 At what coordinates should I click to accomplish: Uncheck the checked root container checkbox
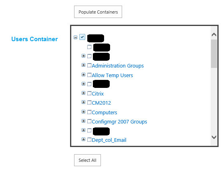pyautogui.click(x=82, y=37)
